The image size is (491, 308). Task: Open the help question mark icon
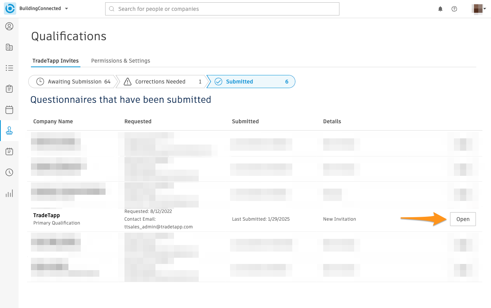(454, 9)
